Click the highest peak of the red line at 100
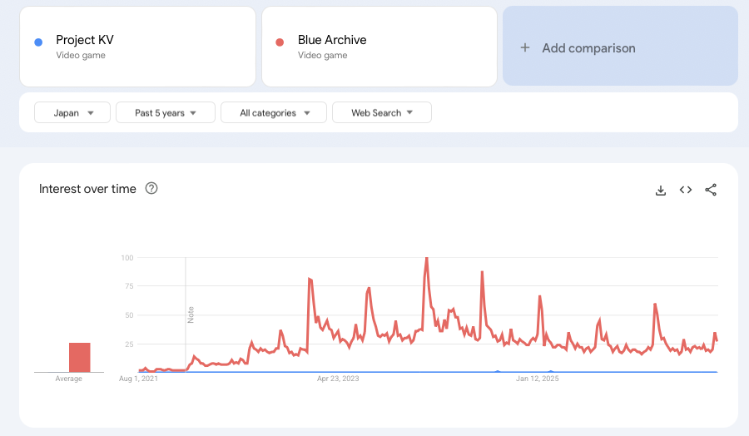The width and height of the screenshot is (749, 436). [x=427, y=258]
